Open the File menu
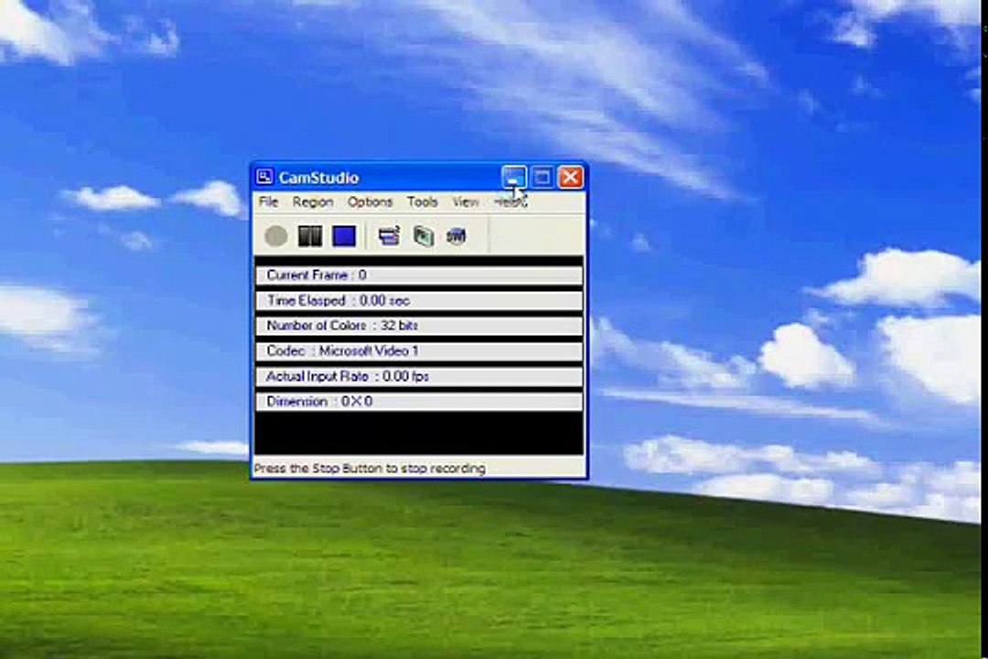Image resolution: width=988 pixels, height=659 pixels. tap(268, 201)
